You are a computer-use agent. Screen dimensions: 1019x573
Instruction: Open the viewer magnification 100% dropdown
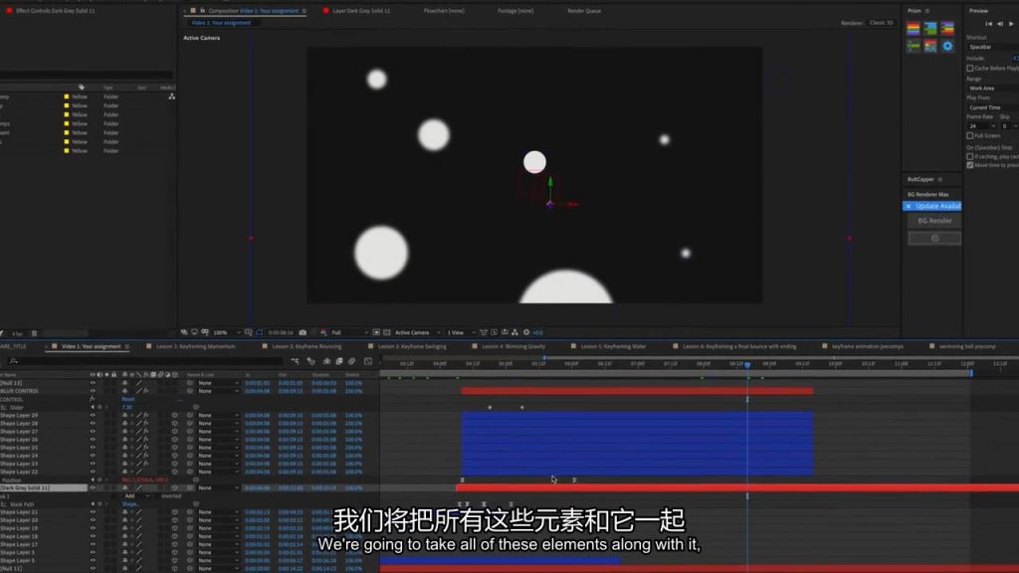click(226, 332)
